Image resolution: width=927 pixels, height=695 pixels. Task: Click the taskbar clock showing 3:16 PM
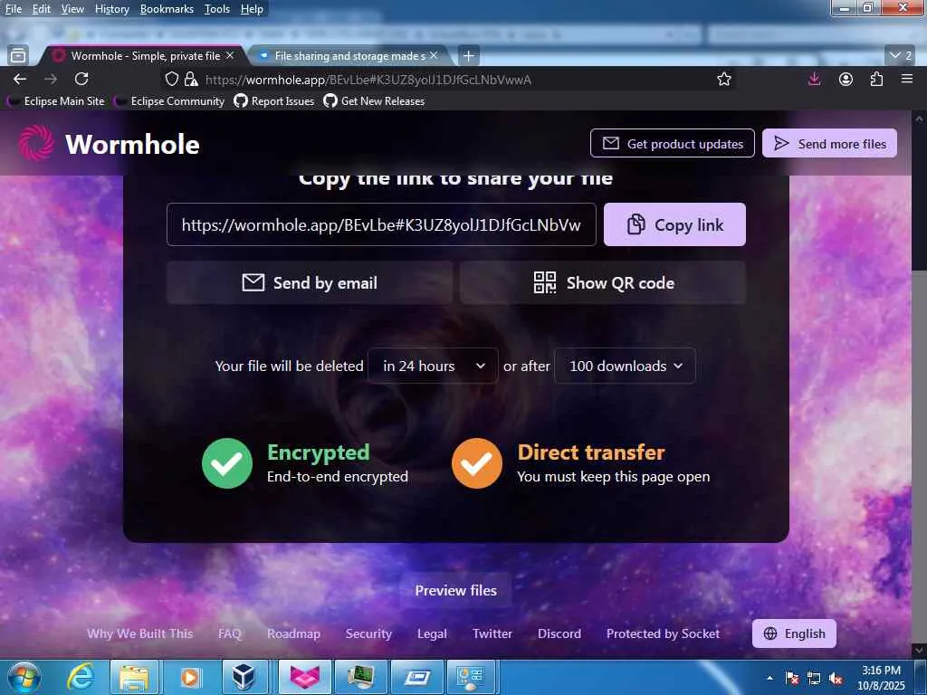(881, 678)
